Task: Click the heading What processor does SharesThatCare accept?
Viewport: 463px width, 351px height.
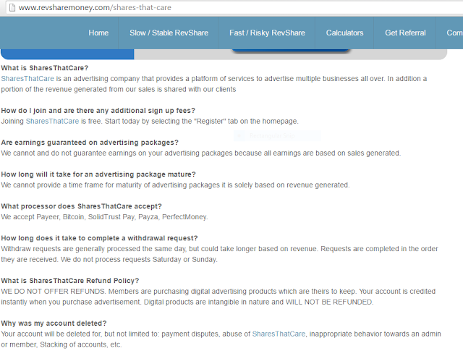Action: coord(81,206)
